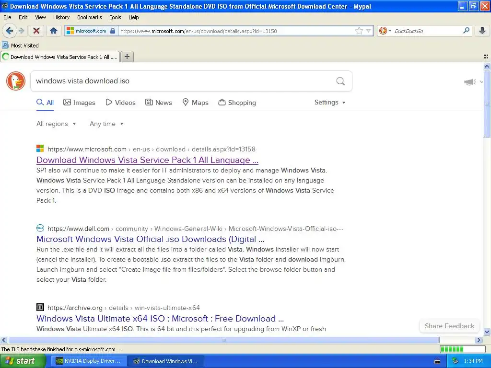Click the Share Feedback button
This screenshot has width=491, height=368.
[x=449, y=326]
